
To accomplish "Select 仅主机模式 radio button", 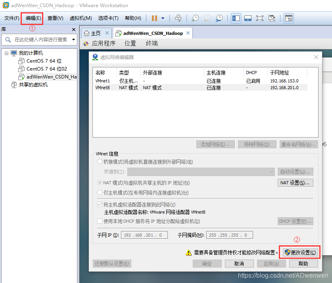I will coord(100,193).
